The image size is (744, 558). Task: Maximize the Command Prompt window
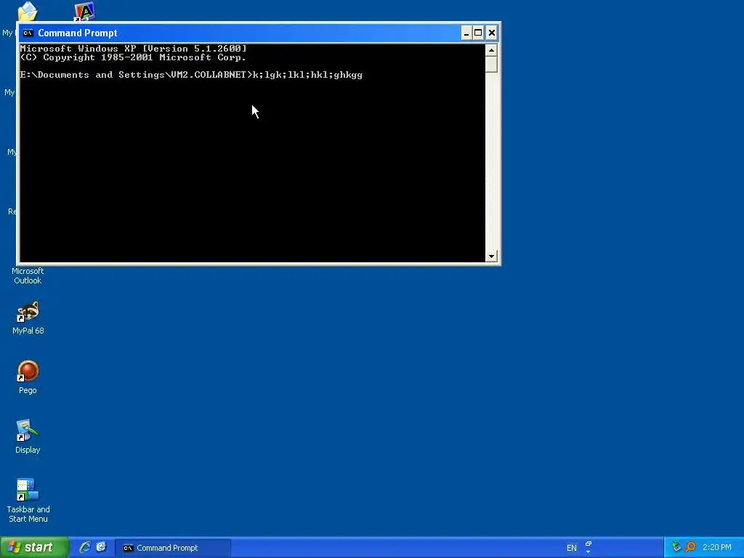coord(478,33)
